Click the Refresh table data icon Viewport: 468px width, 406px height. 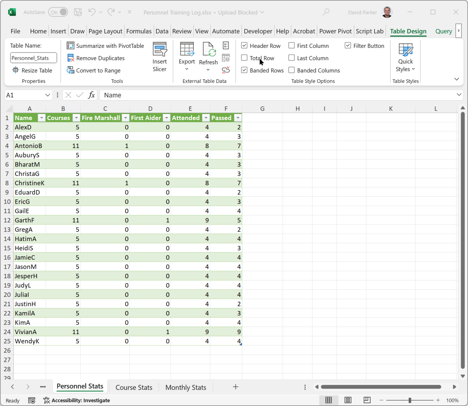pos(208,50)
